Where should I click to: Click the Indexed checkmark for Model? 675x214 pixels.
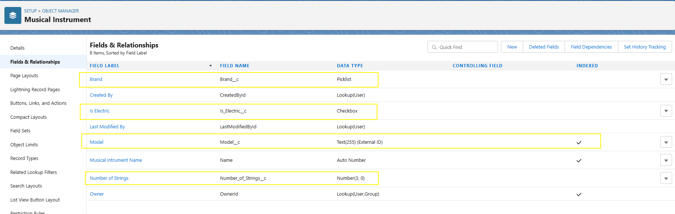tap(579, 143)
